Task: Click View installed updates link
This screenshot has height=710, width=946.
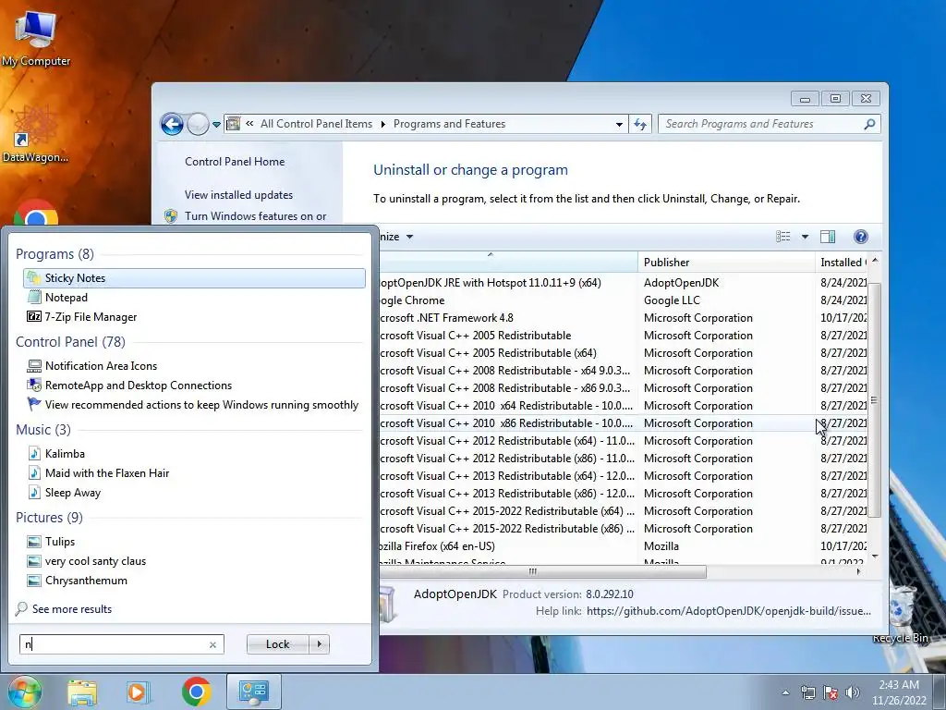Action: click(239, 195)
